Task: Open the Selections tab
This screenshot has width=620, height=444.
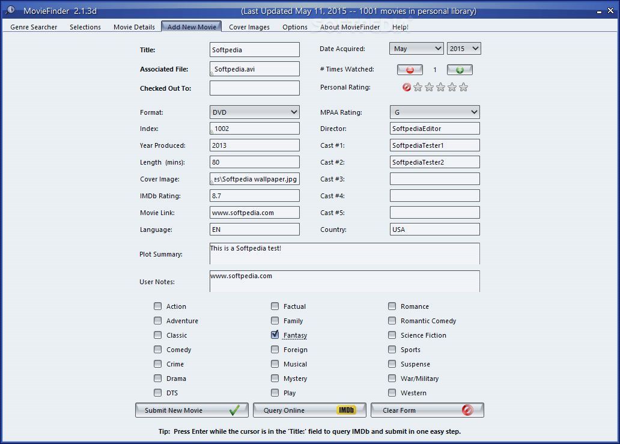Action: click(x=85, y=27)
